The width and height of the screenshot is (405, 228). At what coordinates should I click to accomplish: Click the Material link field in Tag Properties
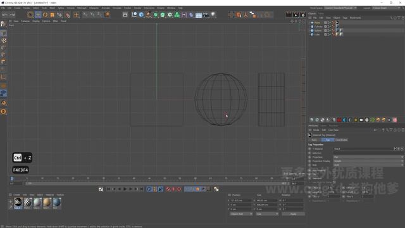(x=364, y=149)
